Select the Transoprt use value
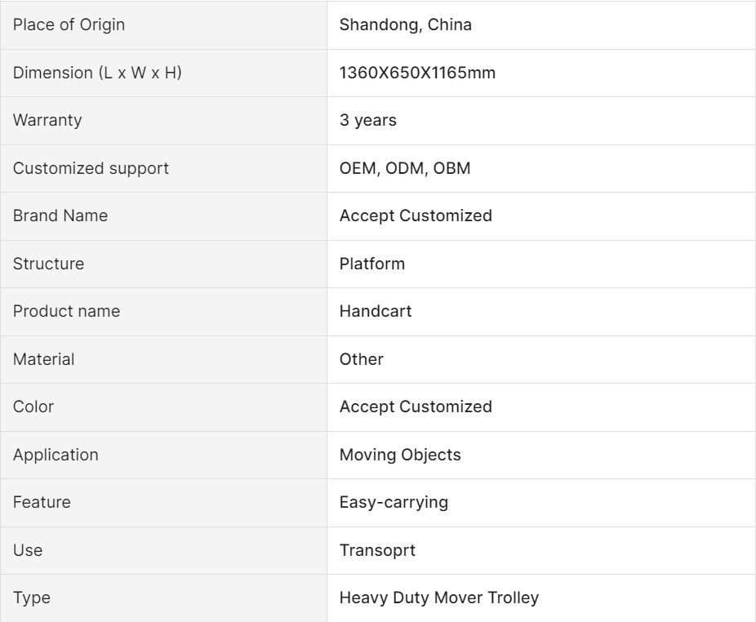This screenshot has width=756, height=622. click(x=377, y=550)
